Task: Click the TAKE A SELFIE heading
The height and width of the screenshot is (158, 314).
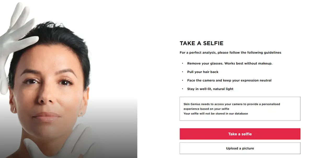Action: coord(201,43)
